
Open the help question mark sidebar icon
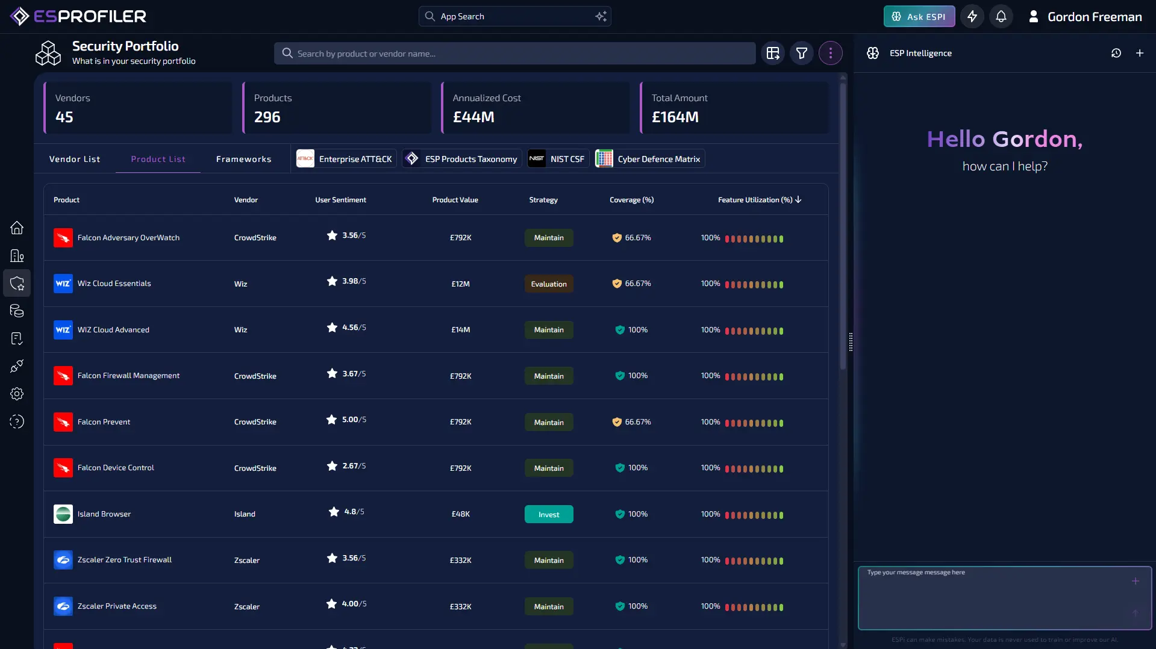(17, 421)
